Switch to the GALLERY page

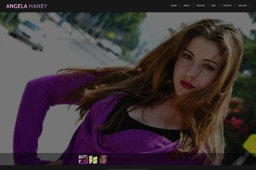(x=242, y=6)
